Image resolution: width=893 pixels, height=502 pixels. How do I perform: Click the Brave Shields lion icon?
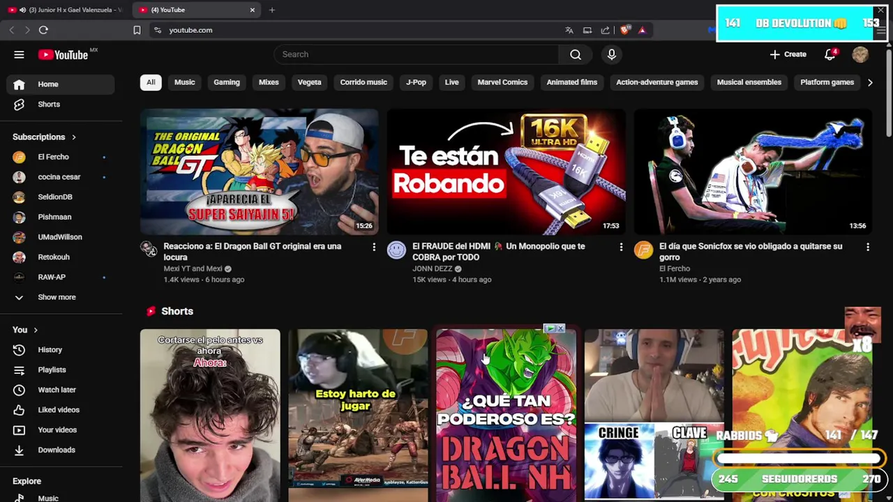click(624, 30)
